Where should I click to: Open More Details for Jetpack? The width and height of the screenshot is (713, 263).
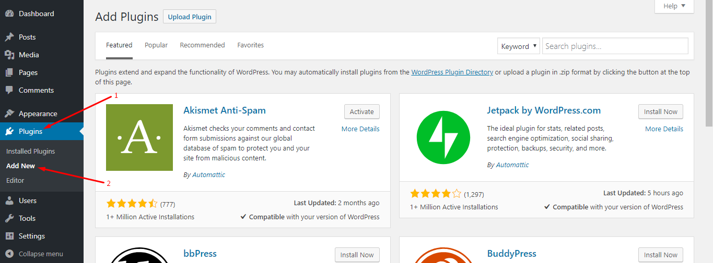pos(664,129)
